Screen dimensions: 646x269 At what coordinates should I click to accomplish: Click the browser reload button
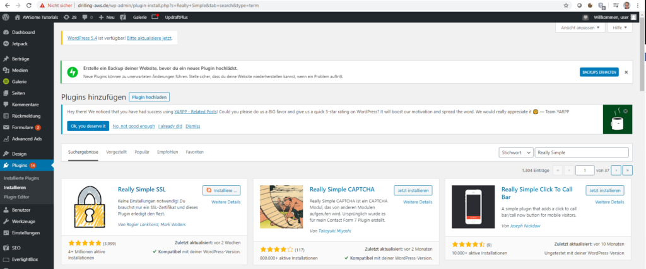pos(29,6)
